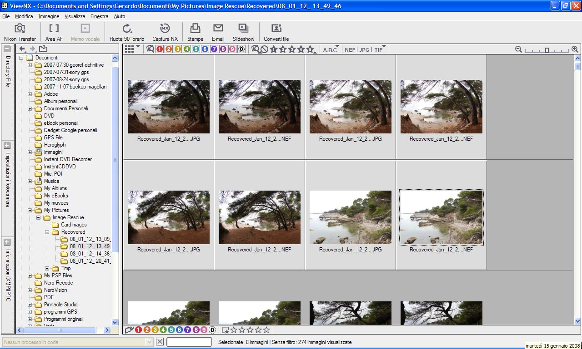Click the Converti file icon
Viewport: 582px width, 349px height.
pyautogui.click(x=276, y=29)
